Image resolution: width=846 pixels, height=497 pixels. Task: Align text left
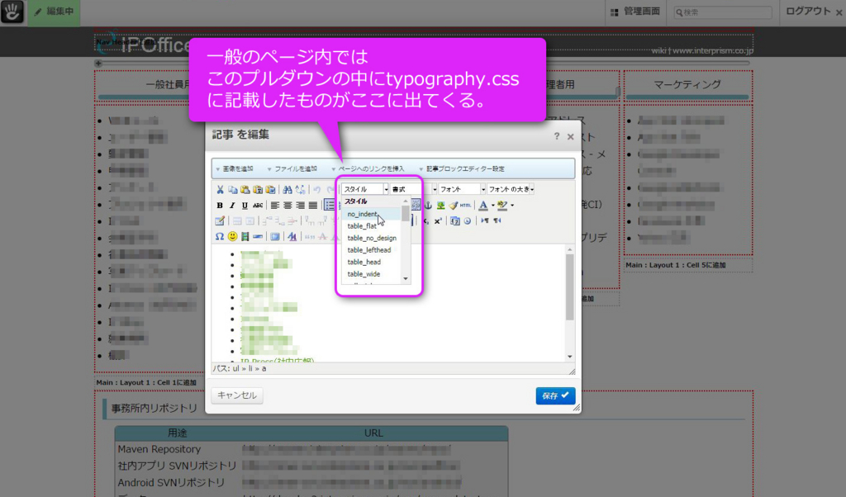point(275,206)
